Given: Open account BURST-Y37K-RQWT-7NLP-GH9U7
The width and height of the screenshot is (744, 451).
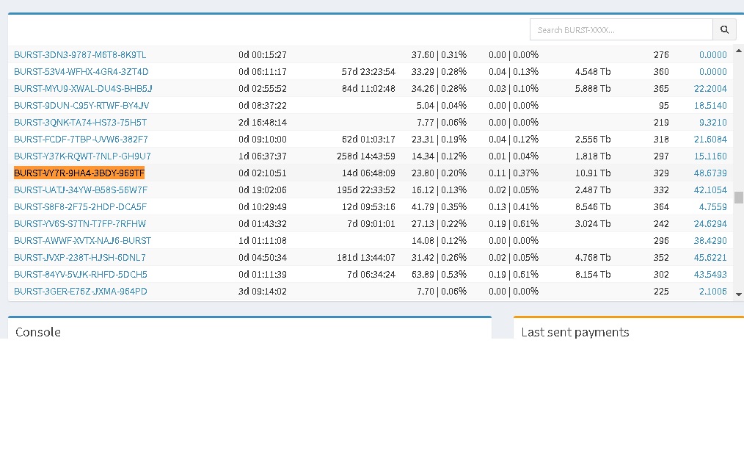Looking at the screenshot, I should click(83, 156).
